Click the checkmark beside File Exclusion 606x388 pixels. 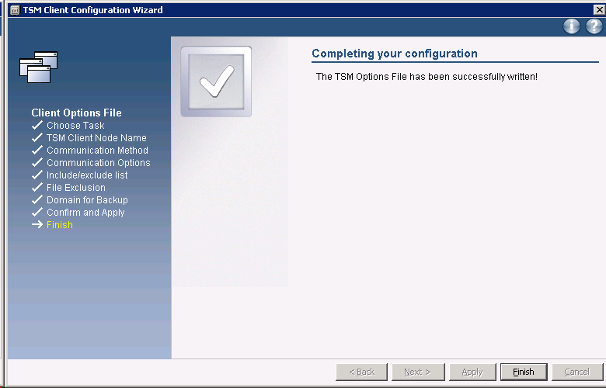pos(37,188)
